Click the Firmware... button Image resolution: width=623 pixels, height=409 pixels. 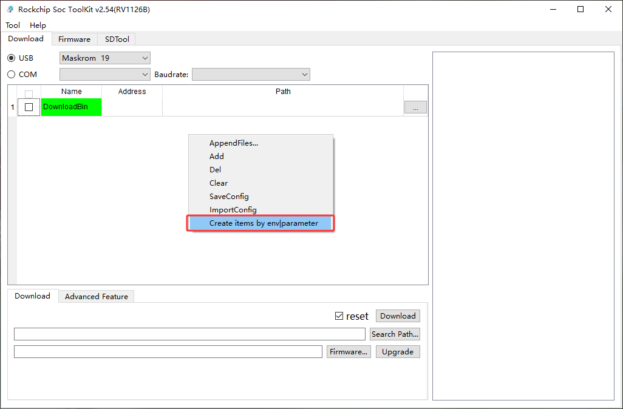pos(349,352)
